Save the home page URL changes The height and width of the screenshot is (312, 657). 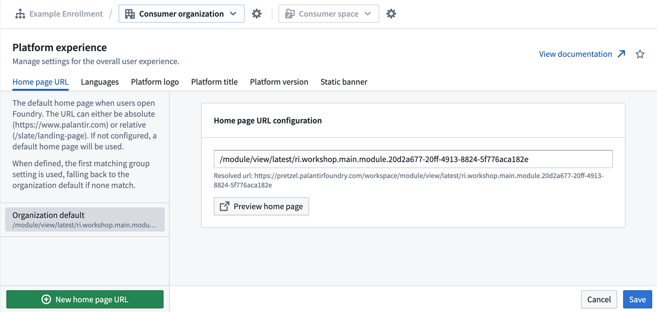click(637, 299)
